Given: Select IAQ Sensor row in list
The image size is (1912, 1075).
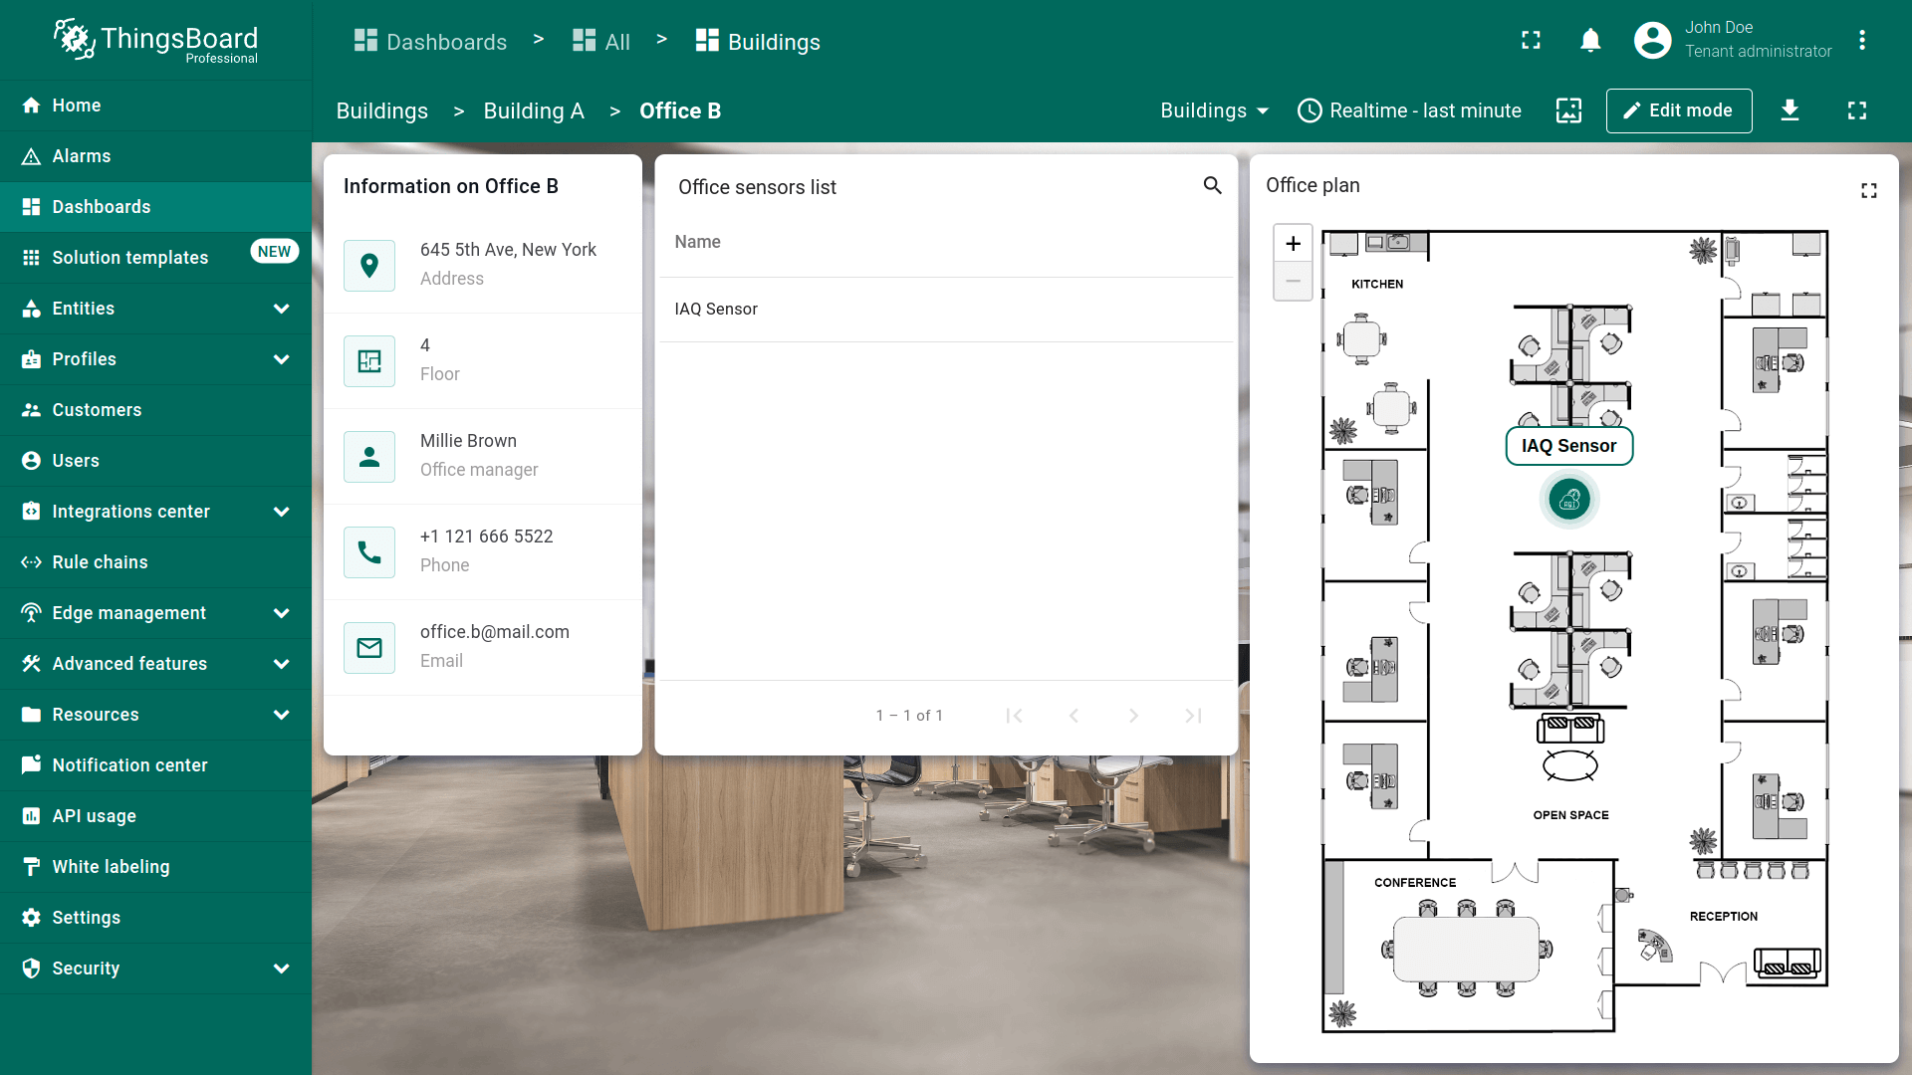Looking at the screenshot, I should click(x=716, y=310).
